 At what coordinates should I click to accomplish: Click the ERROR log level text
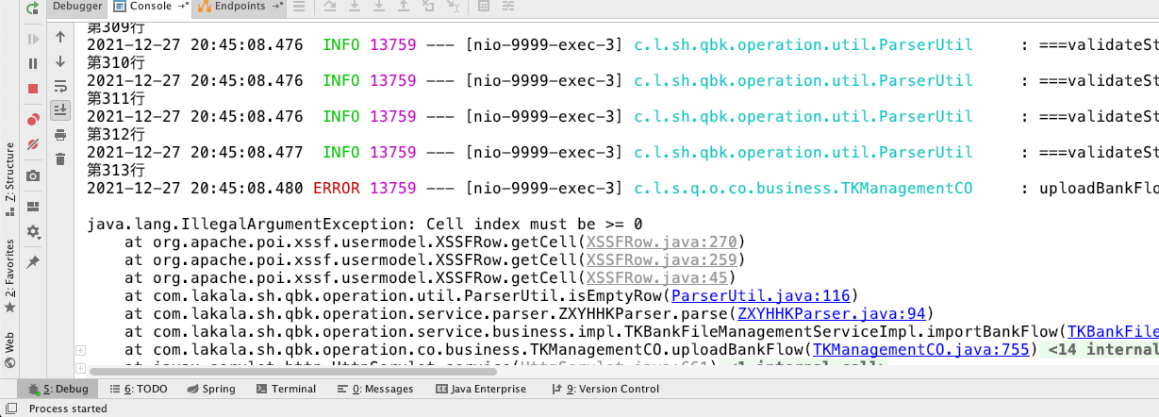(x=337, y=188)
